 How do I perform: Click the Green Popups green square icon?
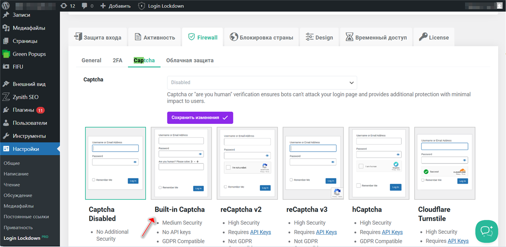point(6,54)
